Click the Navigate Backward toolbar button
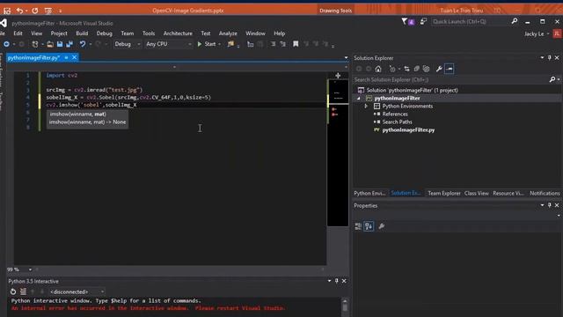This screenshot has width=563, height=317. (6, 44)
